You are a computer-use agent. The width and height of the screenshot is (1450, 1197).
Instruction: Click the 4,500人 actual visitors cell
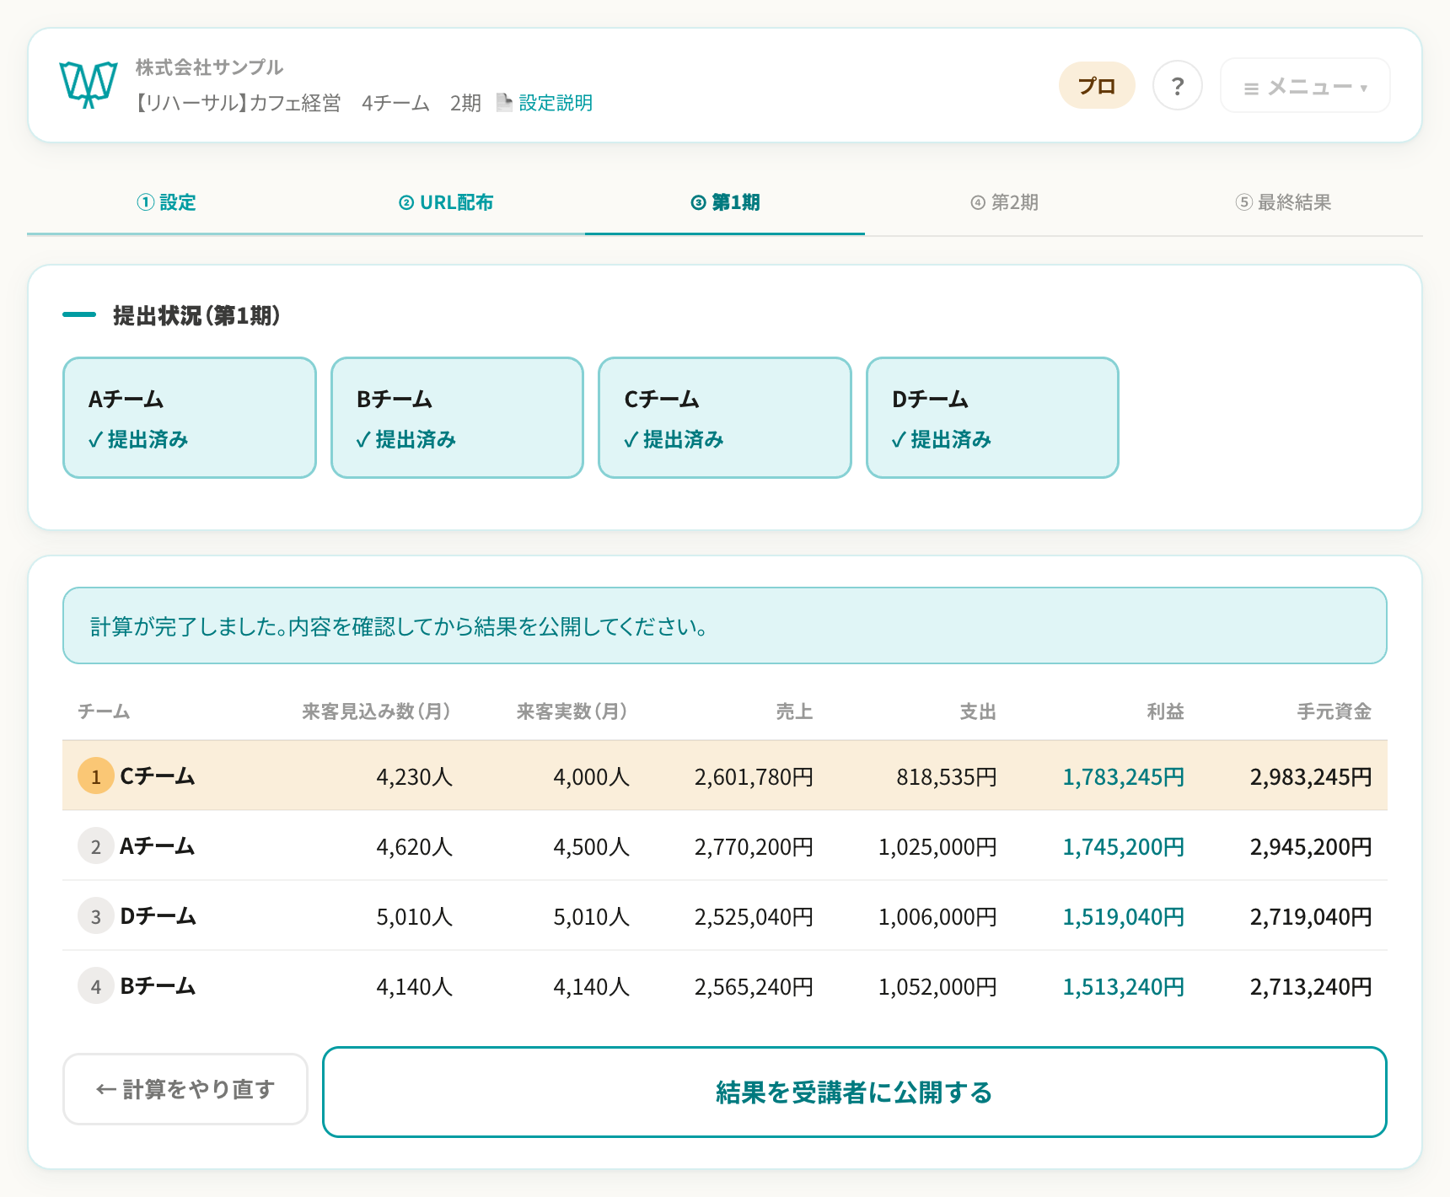592,847
